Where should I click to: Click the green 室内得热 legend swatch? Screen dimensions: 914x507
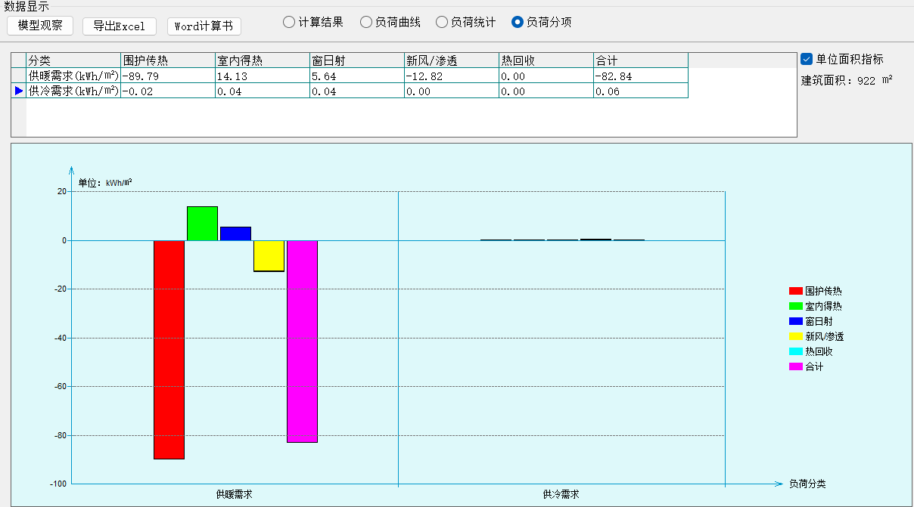(795, 306)
